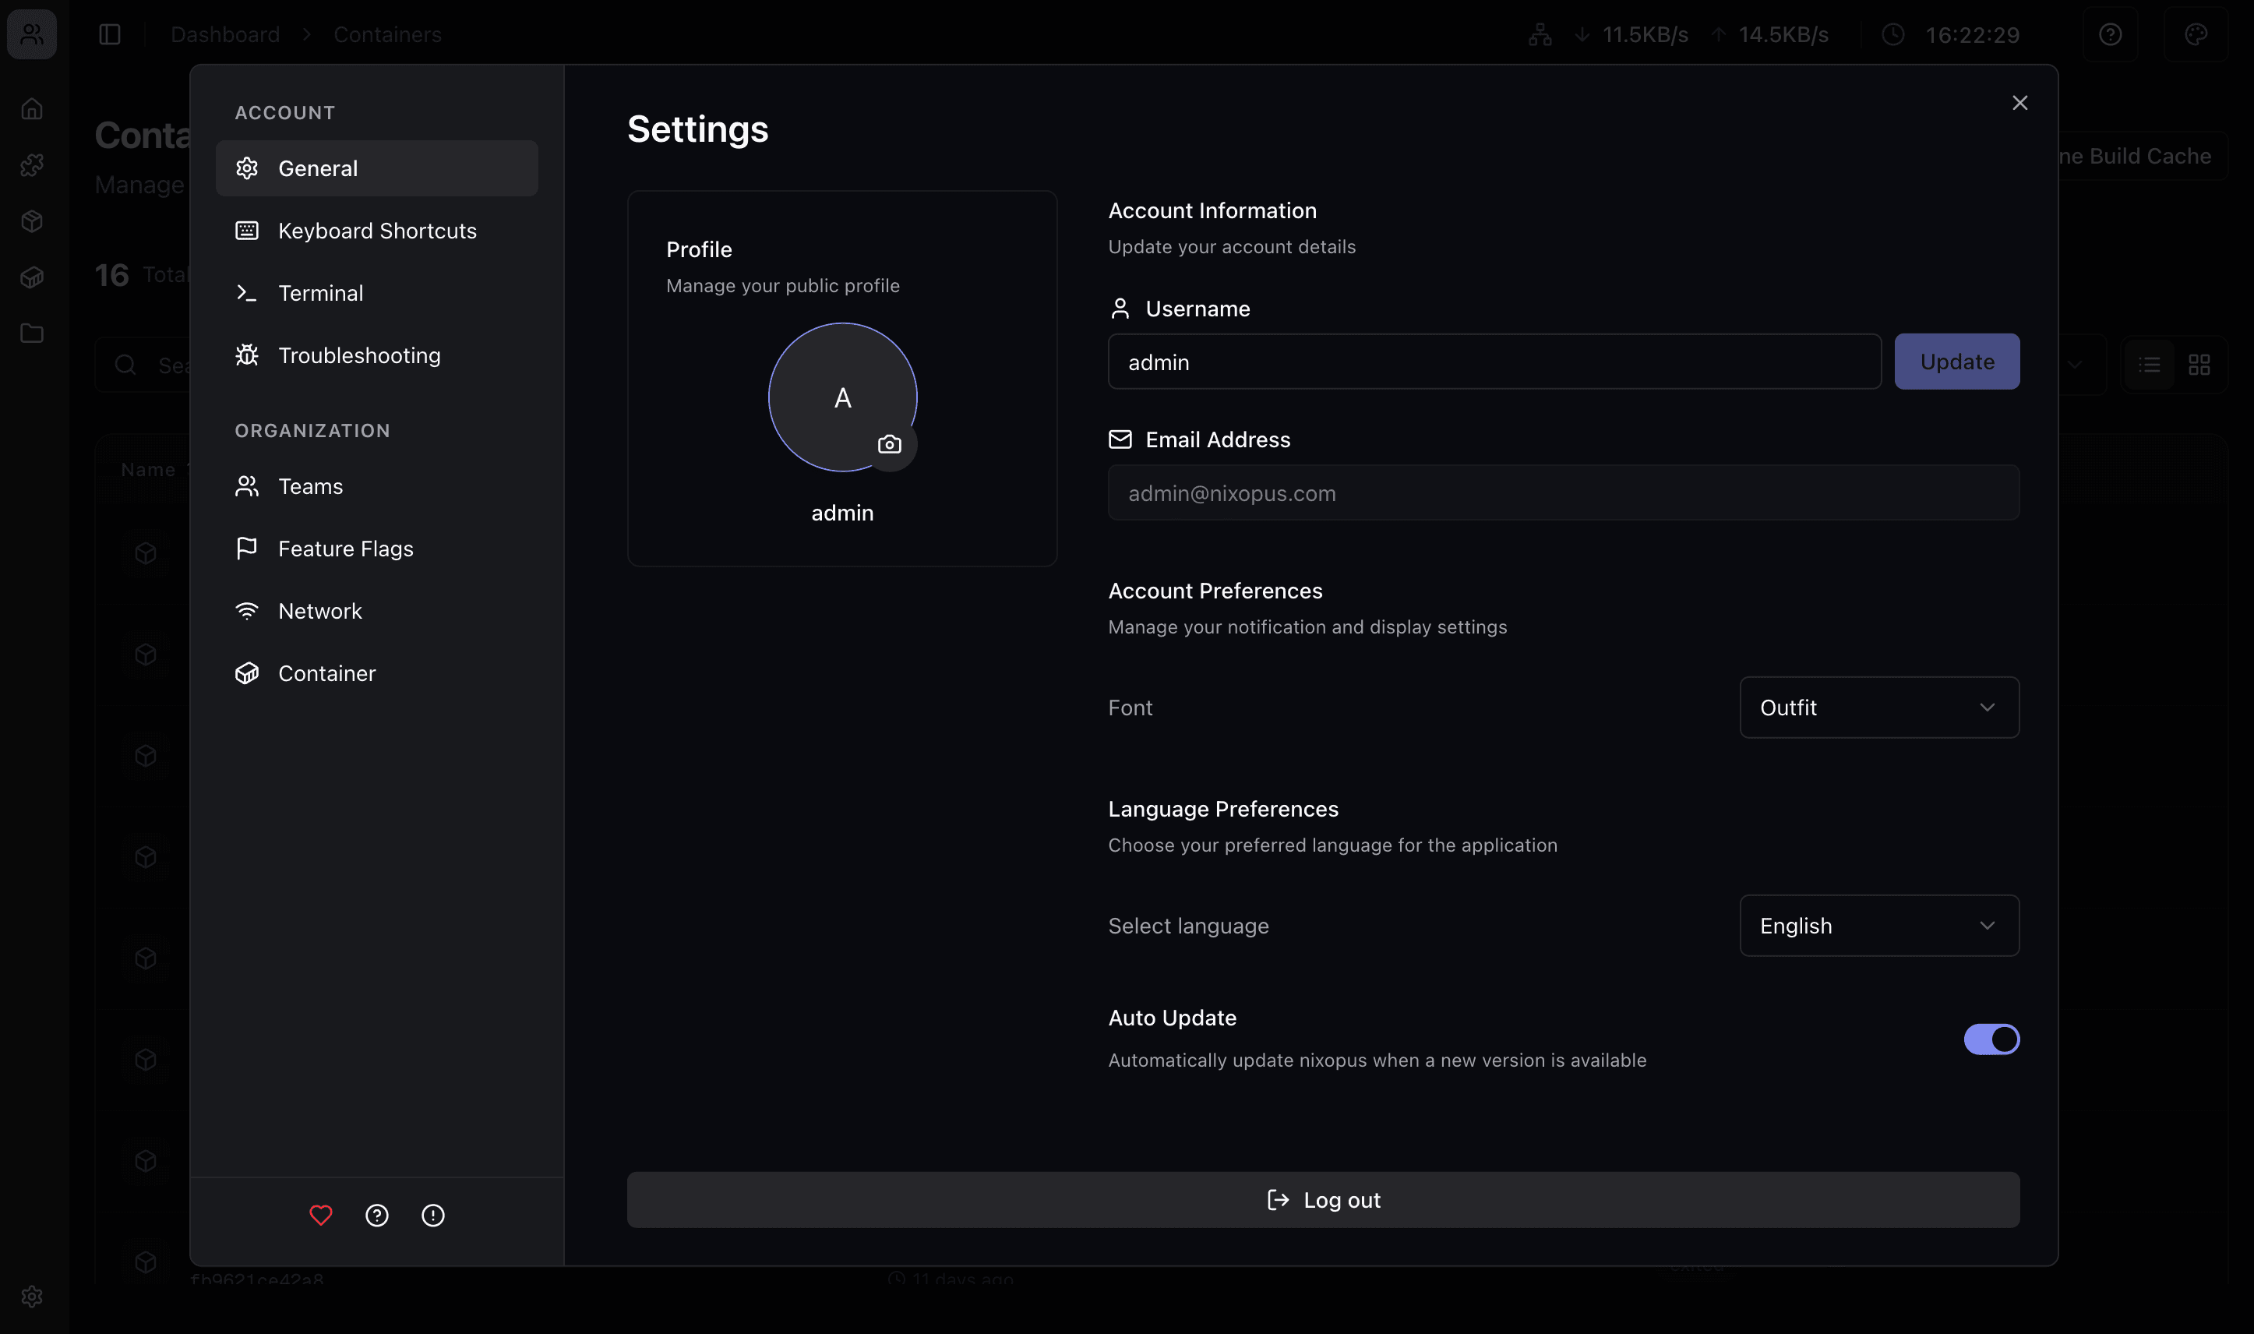Image resolution: width=2254 pixels, height=1334 pixels.
Task: Click the theme palette icon in the top bar
Action: click(x=2196, y=34)
